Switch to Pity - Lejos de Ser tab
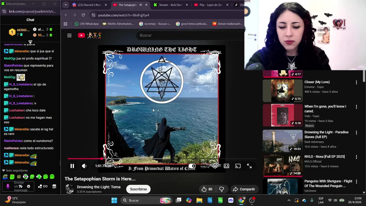Viewport: 366px width, 206px height. (211, 5)
